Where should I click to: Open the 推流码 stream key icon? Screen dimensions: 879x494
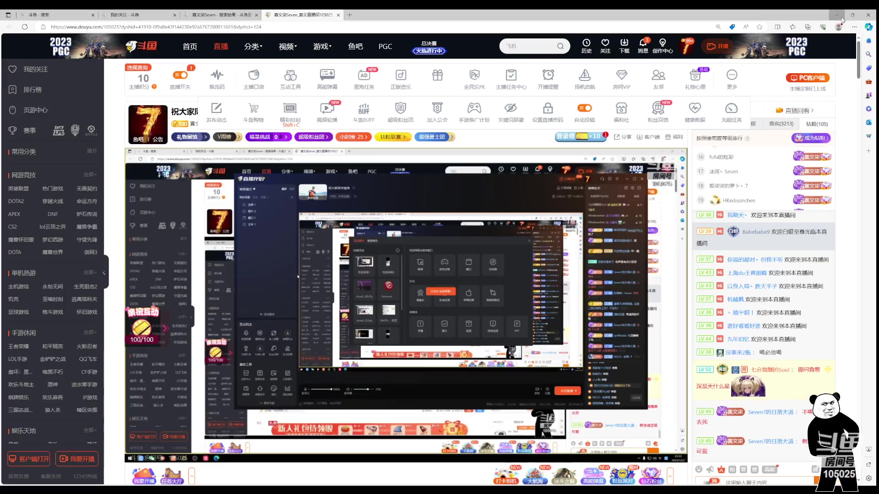pos(217,79)
